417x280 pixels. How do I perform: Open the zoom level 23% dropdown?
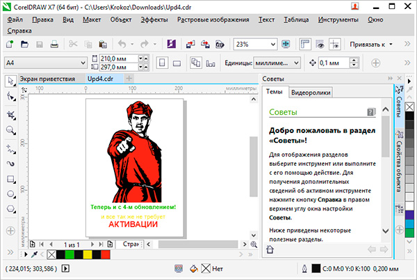click(273, 44)
